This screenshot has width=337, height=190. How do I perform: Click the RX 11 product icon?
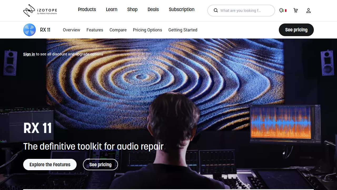pyautogui.click(x=29, y=30)
